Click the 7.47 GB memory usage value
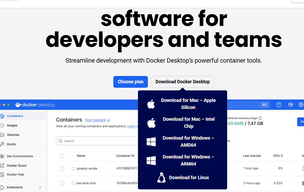The height and width of the screenshot is (192, 304). pyautogui.click(x=255, y=123)
